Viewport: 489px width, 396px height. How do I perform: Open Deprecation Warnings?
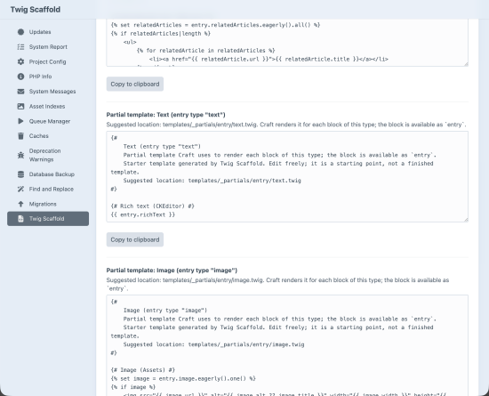[x=48, y=155]
